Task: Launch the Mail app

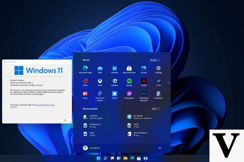Action: [x=100, y=69]
